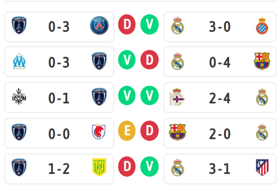The width and height of the screenshot is (280, 192).
Task: Click the PSG crest in first row
Action: point(99,25)
